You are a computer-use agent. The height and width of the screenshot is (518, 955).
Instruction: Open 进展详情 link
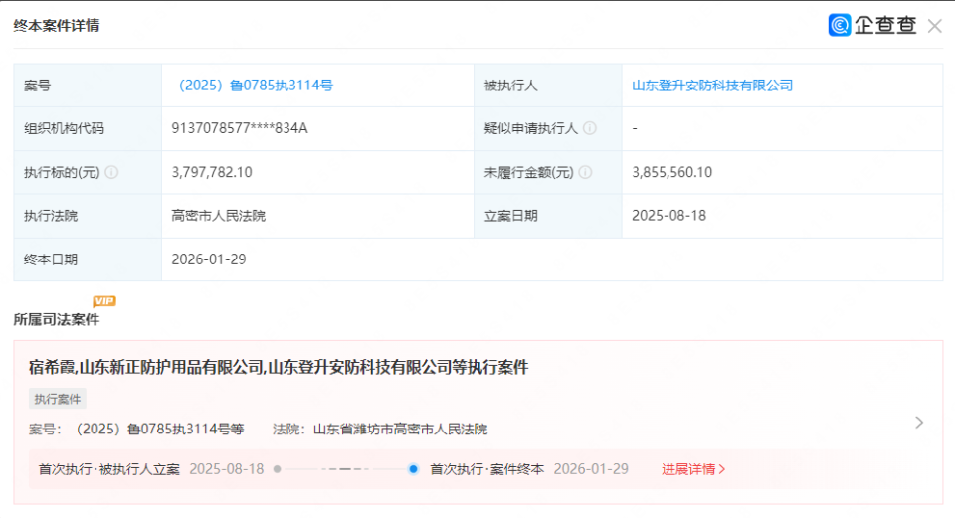693,469
